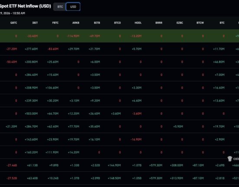Viewport: 239px width, 187px height.
Task: Click the +503.00M IBIT cell
Action: click(x=31, y=114)
